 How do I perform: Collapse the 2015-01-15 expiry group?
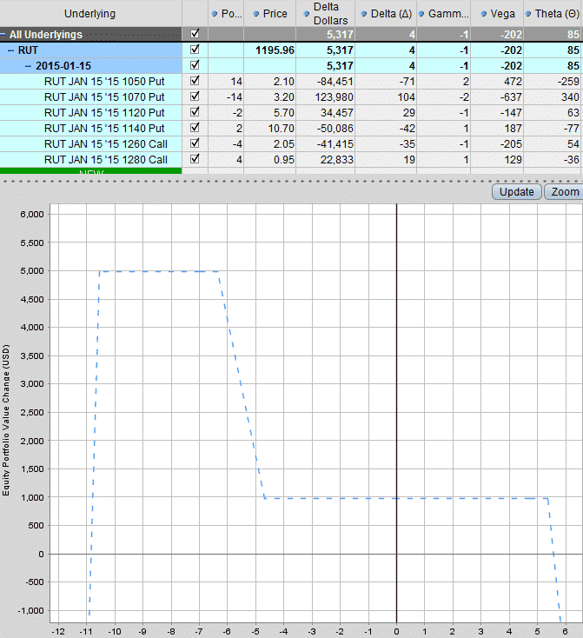[x=28, y=66]
